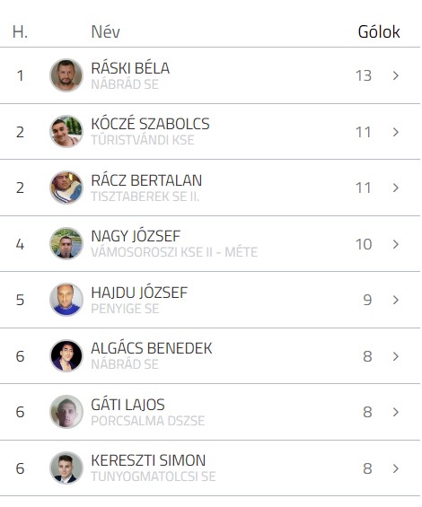Click Hajdu József's profile picture
The width and height of the screenshot is (422, 507).
(x=66, y=300)
